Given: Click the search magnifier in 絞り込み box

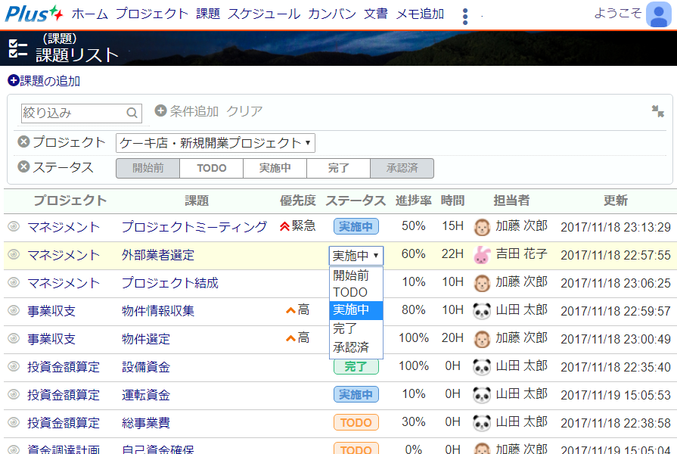Looking at the screenshot, I should pyautogui.click(x=132, y=113).
